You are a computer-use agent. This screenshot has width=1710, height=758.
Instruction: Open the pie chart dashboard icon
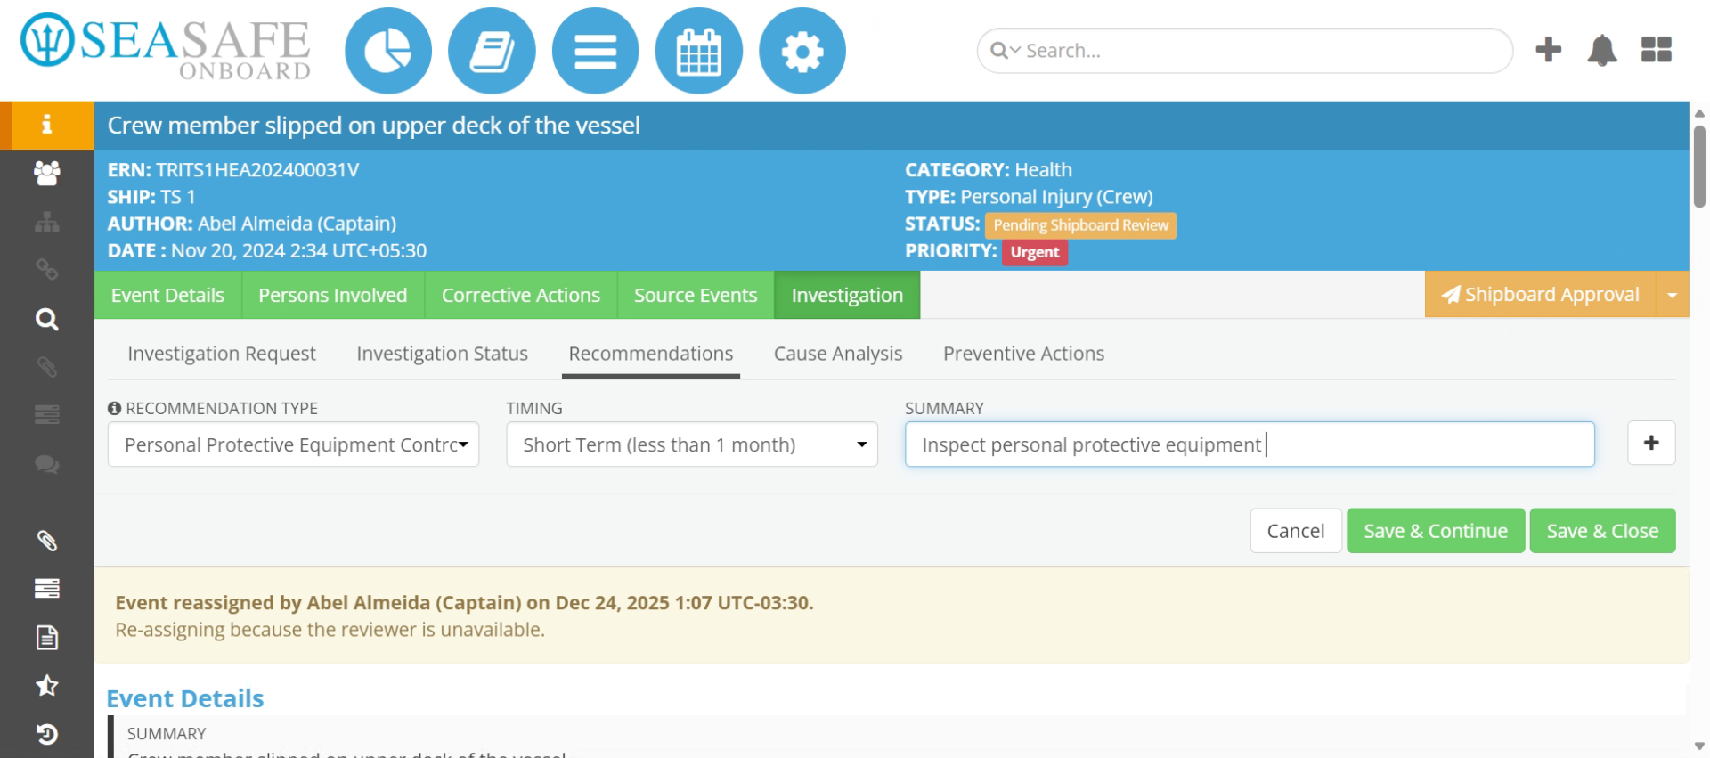point(387,51)
